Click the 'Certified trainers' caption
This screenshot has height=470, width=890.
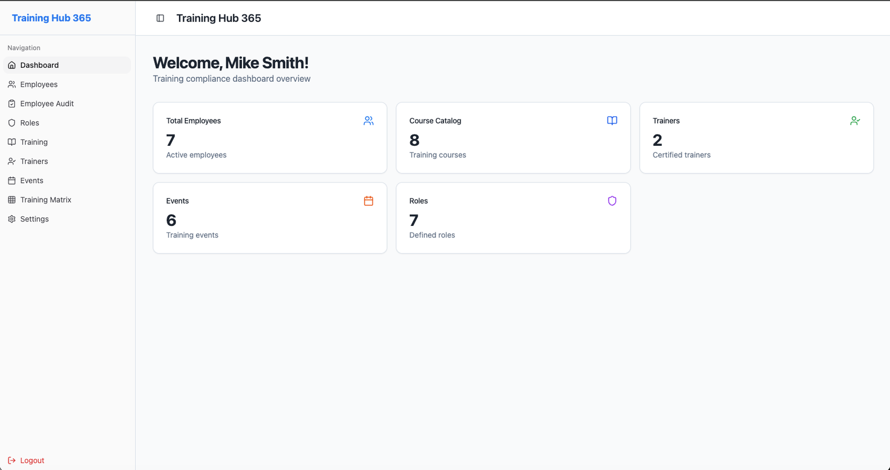pyautogui.click(x=681, y=155)
